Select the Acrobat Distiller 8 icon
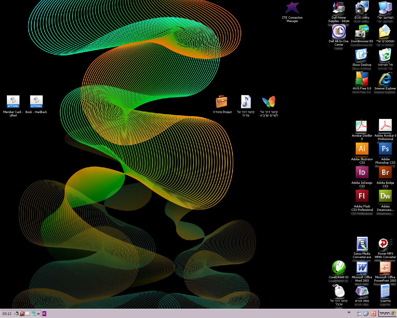 click(362, 126)
